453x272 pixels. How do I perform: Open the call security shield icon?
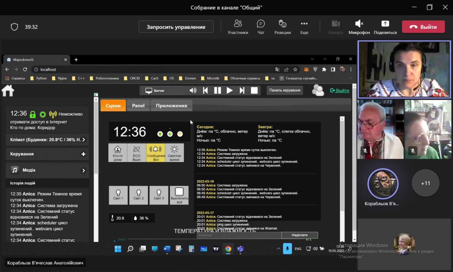click(14, 27)
